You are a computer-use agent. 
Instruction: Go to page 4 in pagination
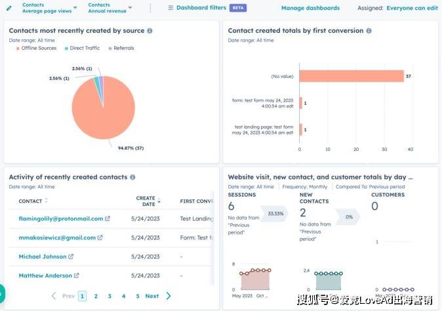point(123,296)
